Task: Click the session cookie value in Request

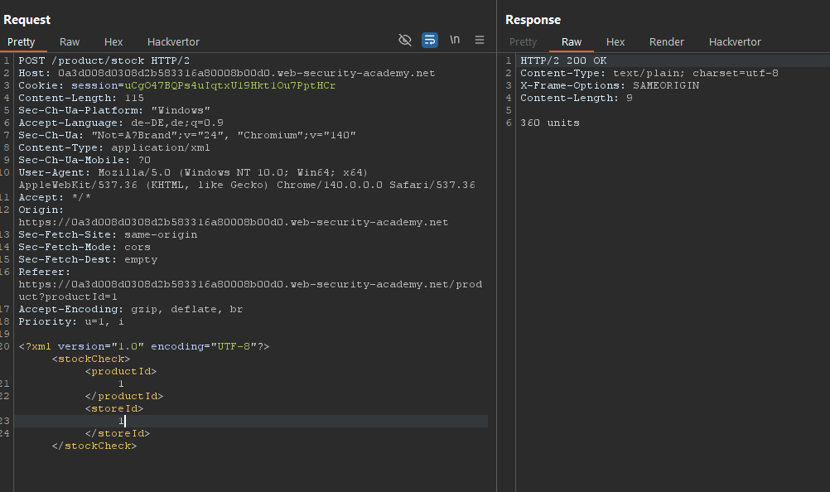Action: click(229, 85)
